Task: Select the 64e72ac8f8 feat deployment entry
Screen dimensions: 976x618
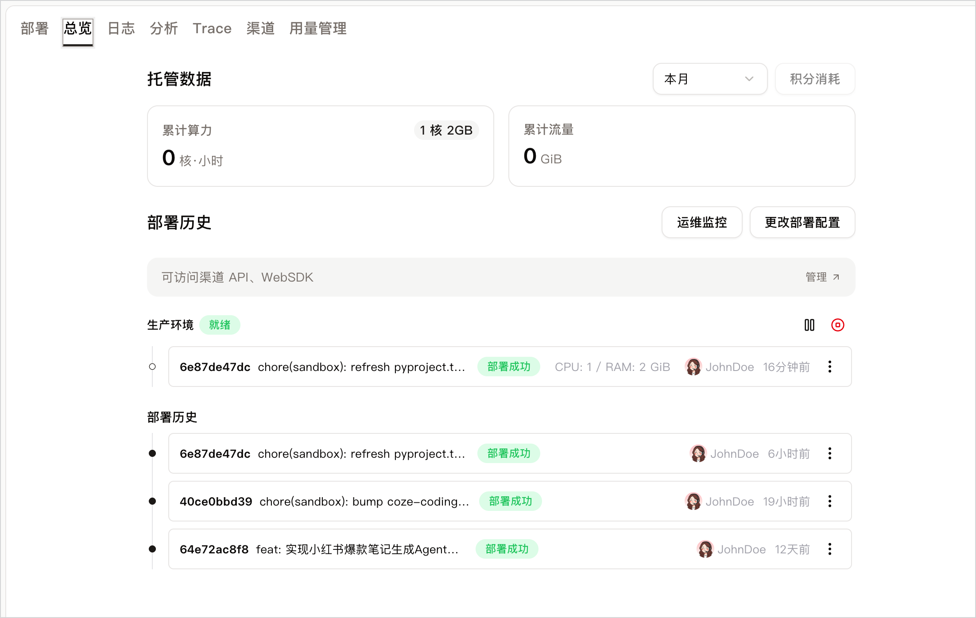Action: (x=510, y=549)
